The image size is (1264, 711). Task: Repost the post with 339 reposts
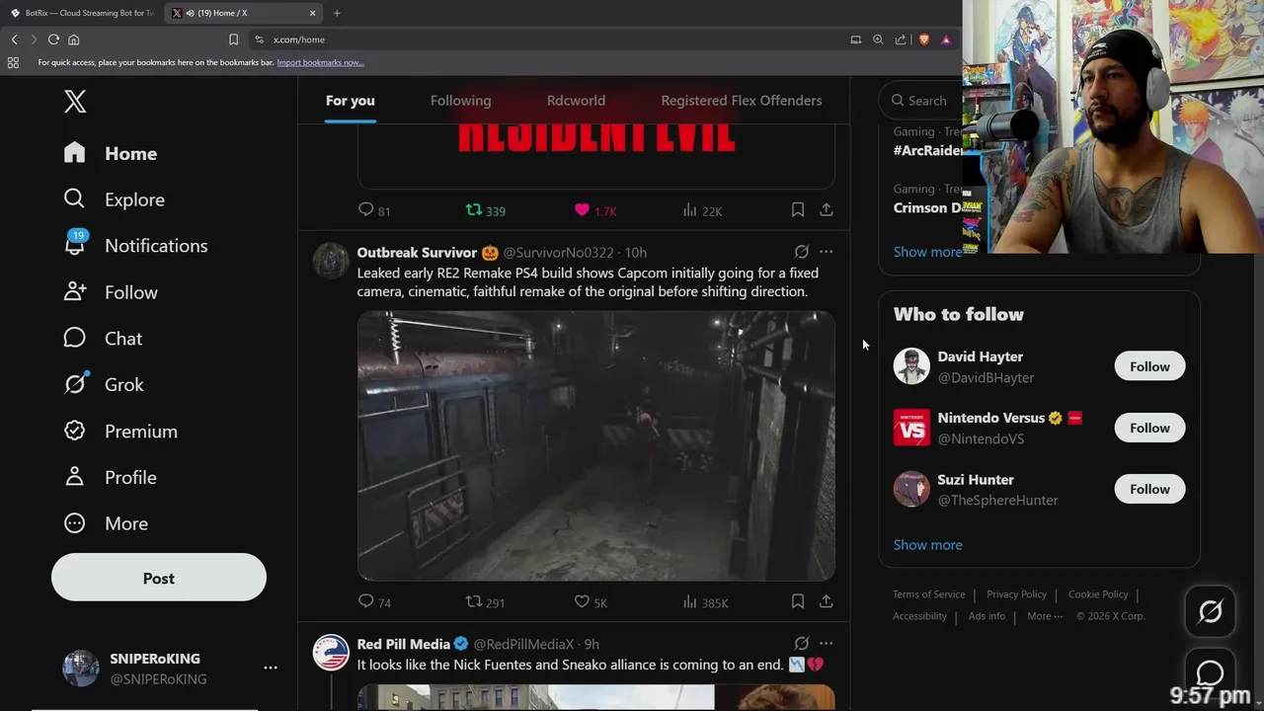pos(485,210)
